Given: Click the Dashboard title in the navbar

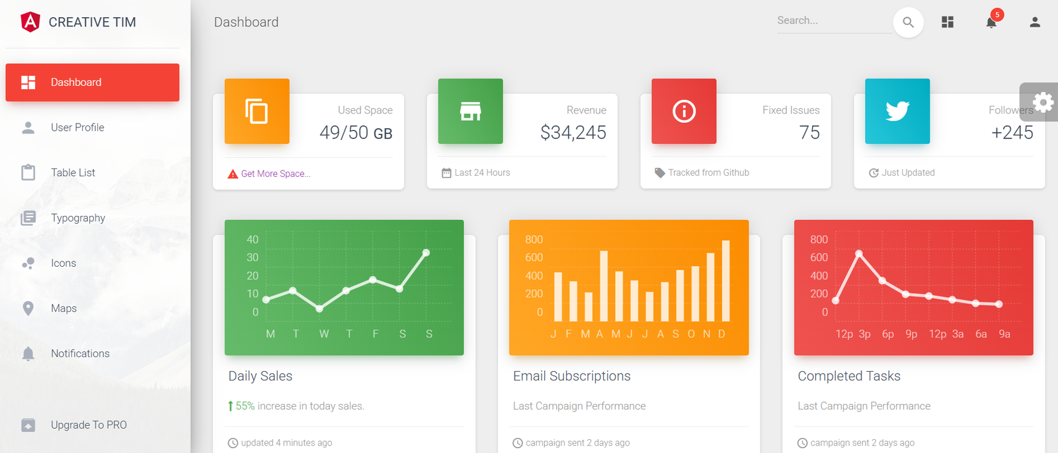Looking at the screenshot, I should click(x=246, y=22).
